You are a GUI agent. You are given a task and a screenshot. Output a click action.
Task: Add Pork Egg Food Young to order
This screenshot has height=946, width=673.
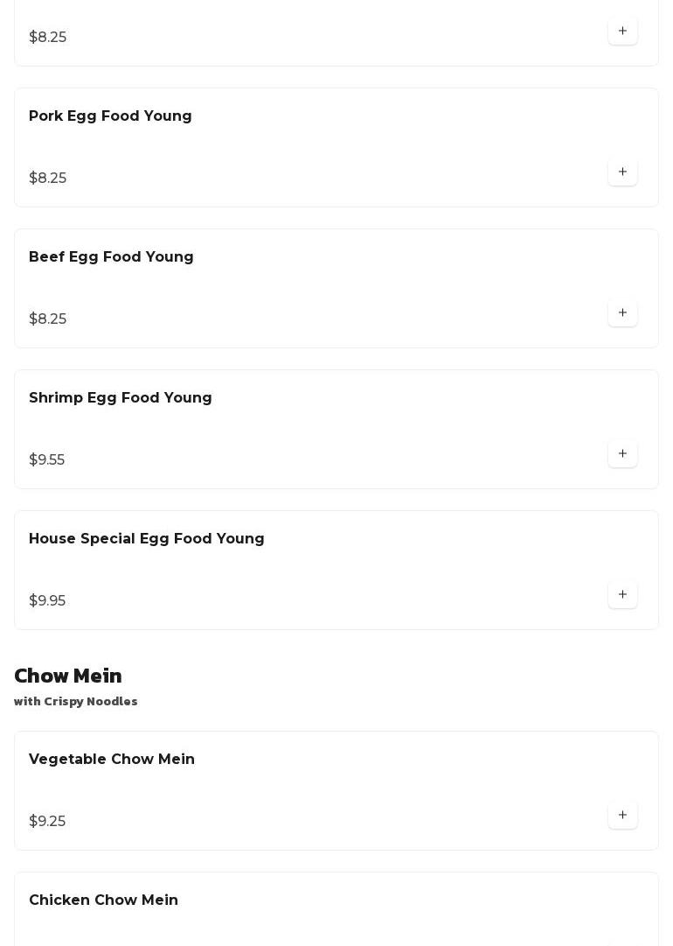click(x=622, y=172)
